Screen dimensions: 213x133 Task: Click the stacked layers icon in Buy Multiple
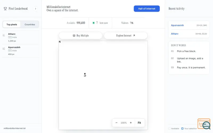(74, 36)
